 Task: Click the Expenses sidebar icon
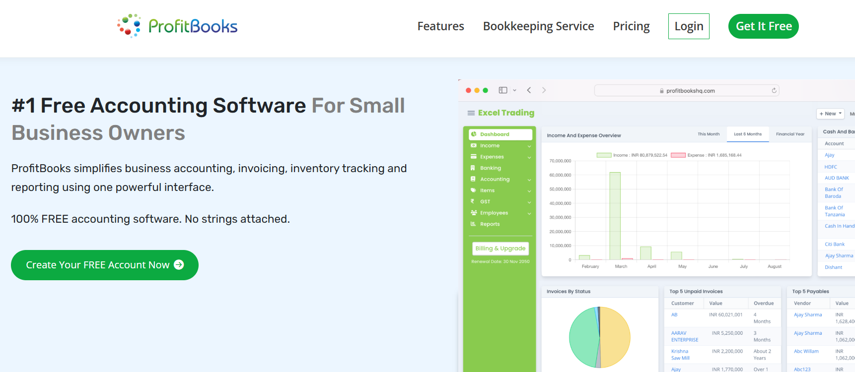coord(474,157)
